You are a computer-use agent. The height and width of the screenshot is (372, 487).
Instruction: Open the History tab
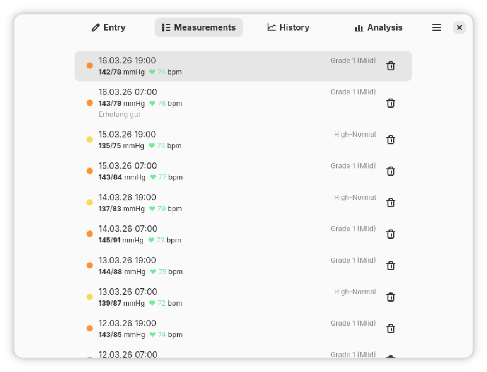coord(288,28)
